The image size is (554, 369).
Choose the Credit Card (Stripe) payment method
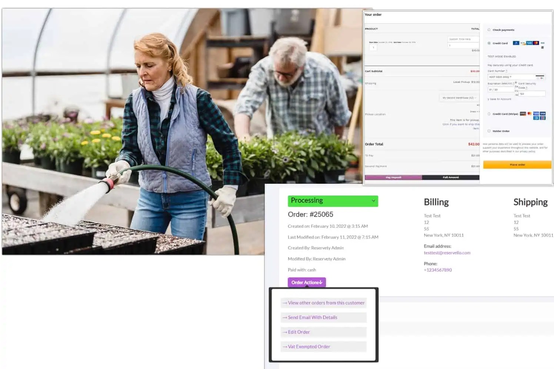pos(489,114)
